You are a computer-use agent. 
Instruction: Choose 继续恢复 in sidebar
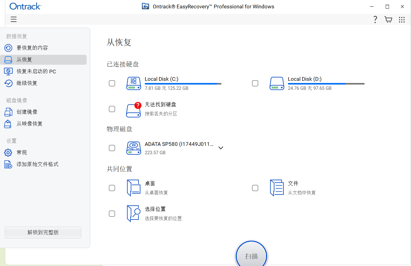pyautogui.click(x=43, y=83)
